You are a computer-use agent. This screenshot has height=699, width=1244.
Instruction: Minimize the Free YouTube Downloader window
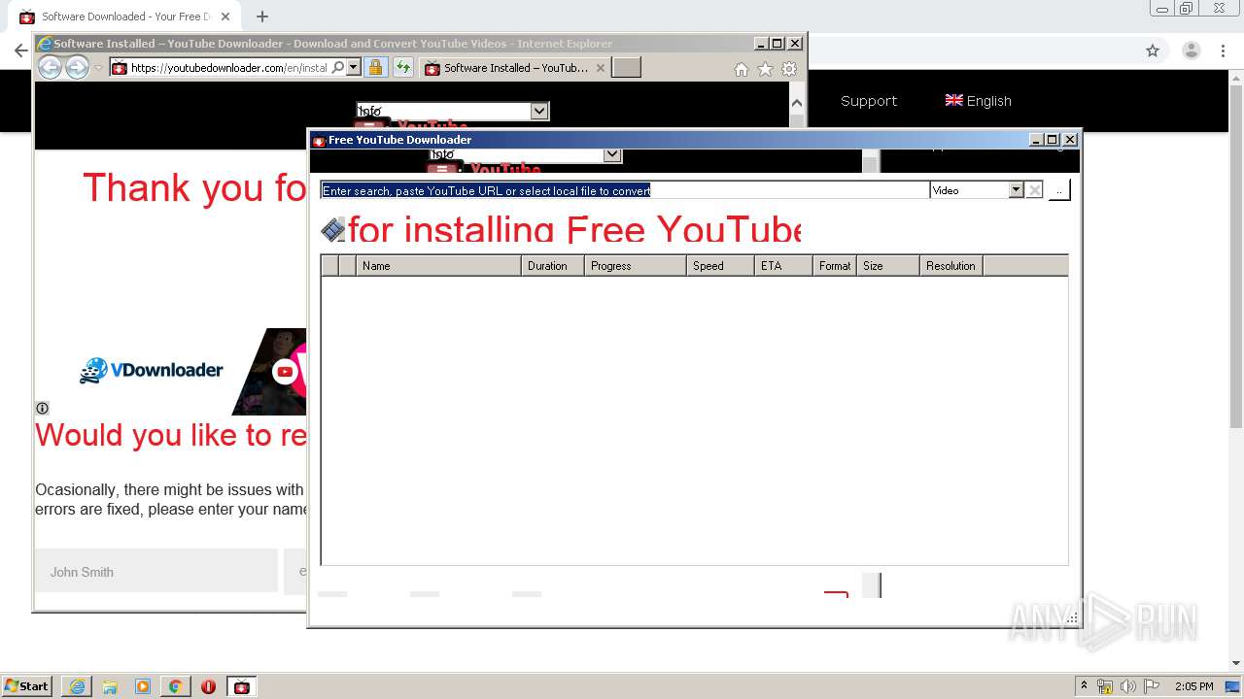[1036, 140]
